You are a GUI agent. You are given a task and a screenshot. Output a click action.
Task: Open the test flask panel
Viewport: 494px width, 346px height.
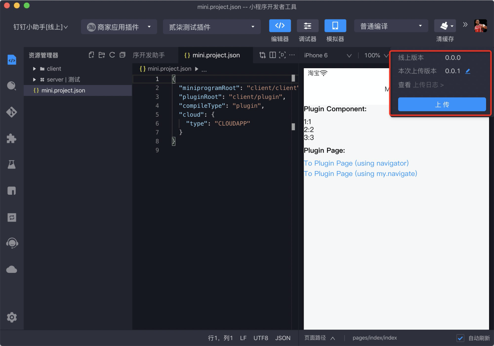point(12,164)
